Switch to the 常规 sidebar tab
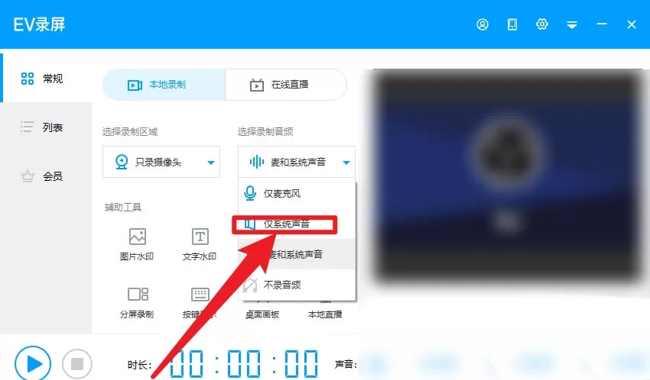Image resolution: width=650 pixels, height=380 pixels. [46, 78]
